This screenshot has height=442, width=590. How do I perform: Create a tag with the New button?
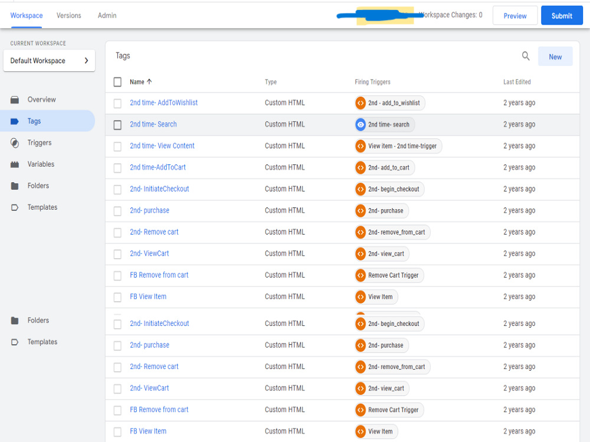(x=555, y=57)
